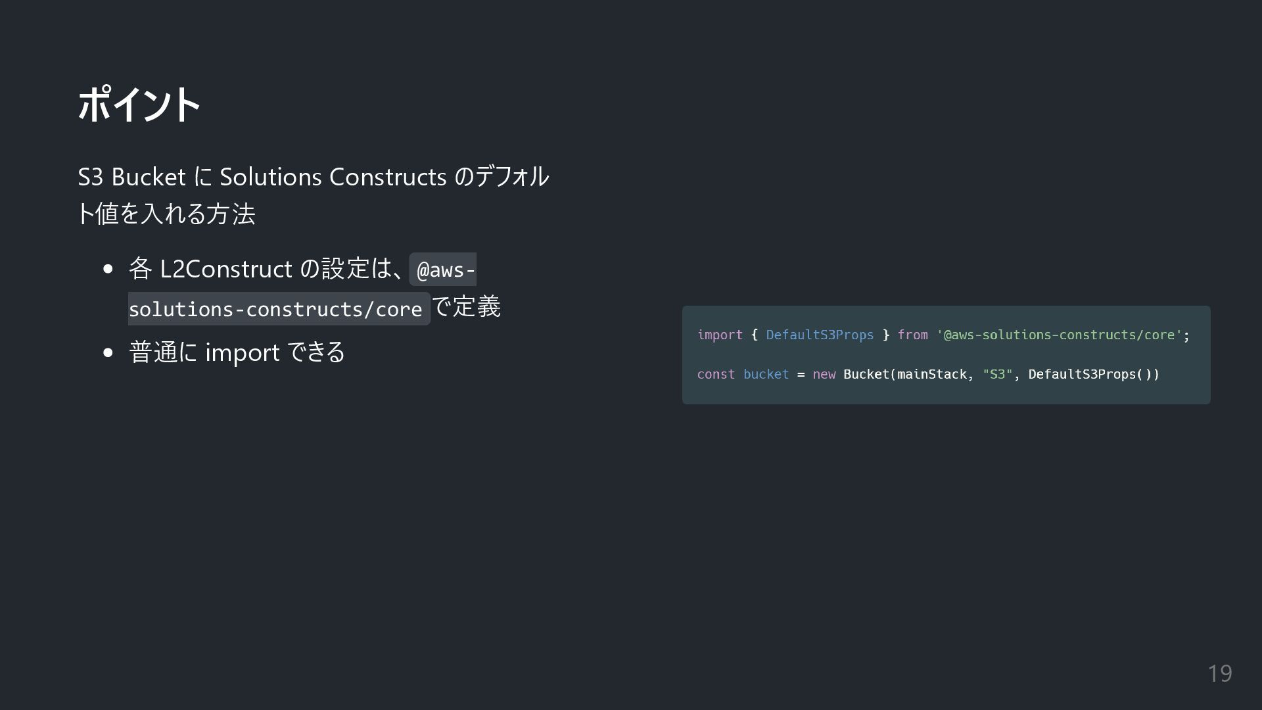Image resolution: width=1262 pixels, height=710 pixels.
Task: Select the bucket variable name
Action: [766, 375]
